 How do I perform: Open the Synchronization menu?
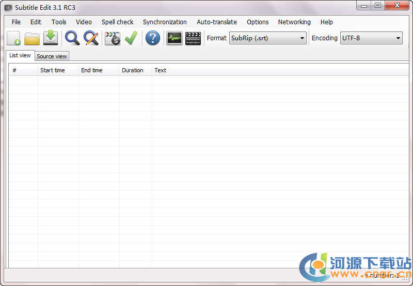[x=165, y=22]
